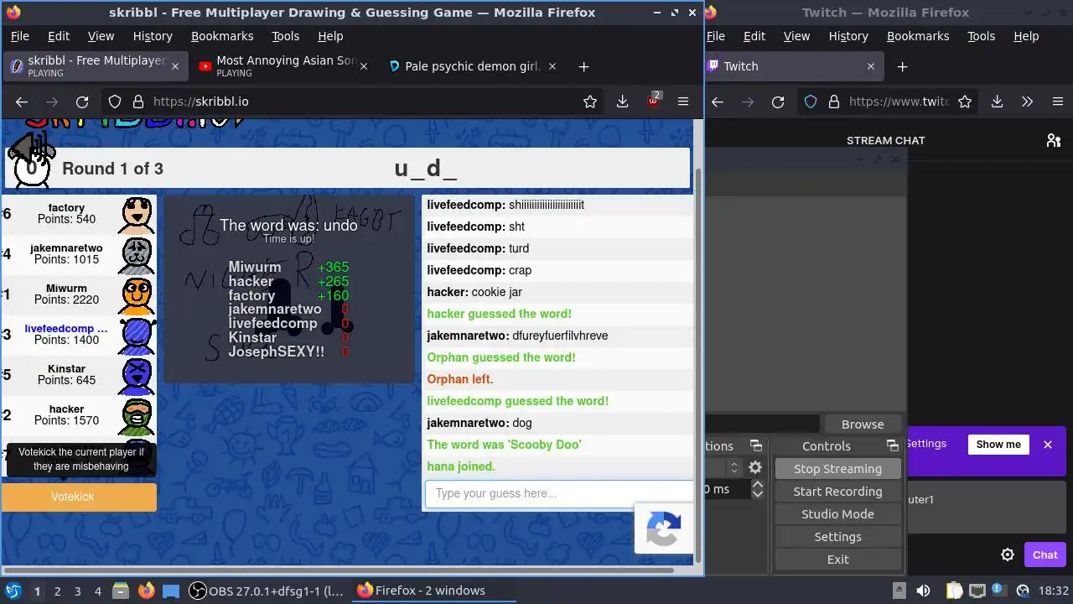The height and width of the screenshot is (604, 1073).
Task: Focus the Type your guess here field
Action: (x=558, y=493)
